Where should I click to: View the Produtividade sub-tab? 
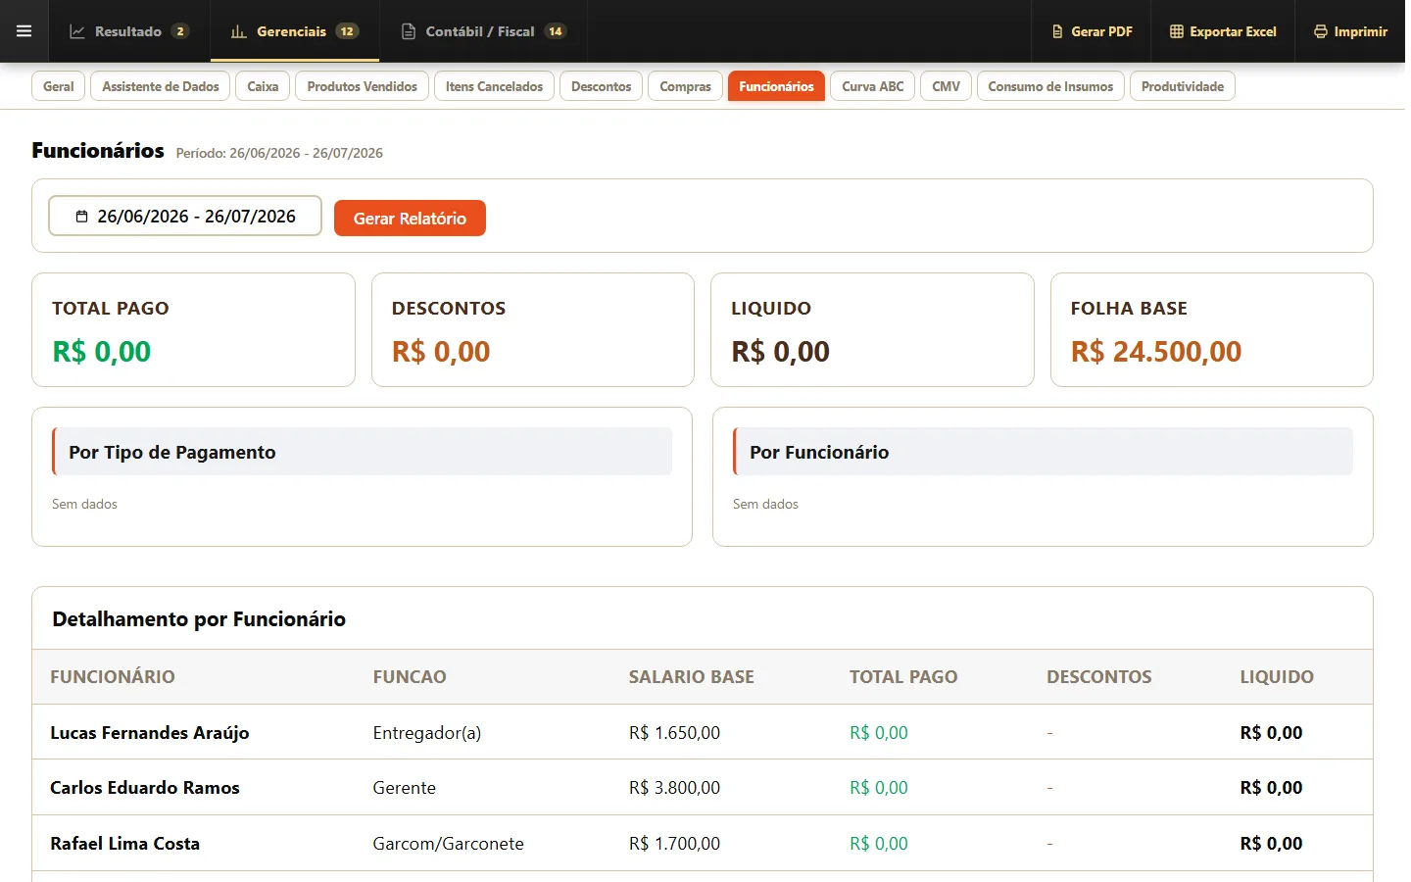[x=1182, y=86]
